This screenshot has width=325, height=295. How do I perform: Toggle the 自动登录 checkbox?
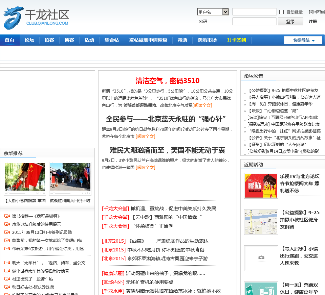tap(281, 12)
